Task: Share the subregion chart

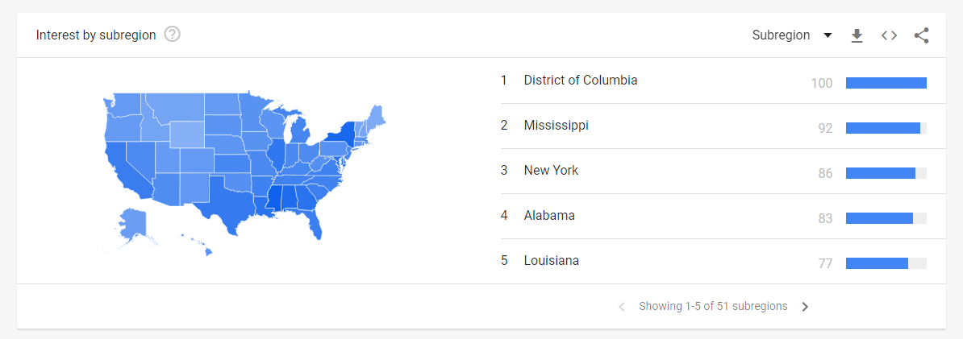Action: [x=921, y=35]
